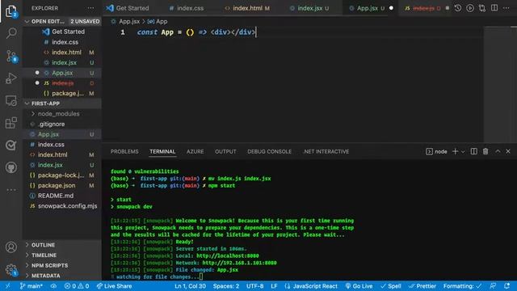
Task: Open the Output panel tab
Action: 225,151
